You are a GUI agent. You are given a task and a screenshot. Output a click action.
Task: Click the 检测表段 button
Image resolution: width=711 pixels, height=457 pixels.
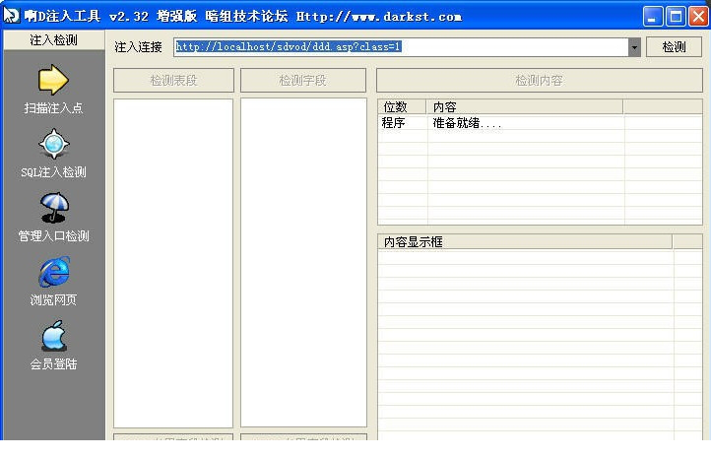(x=173, y=81)
